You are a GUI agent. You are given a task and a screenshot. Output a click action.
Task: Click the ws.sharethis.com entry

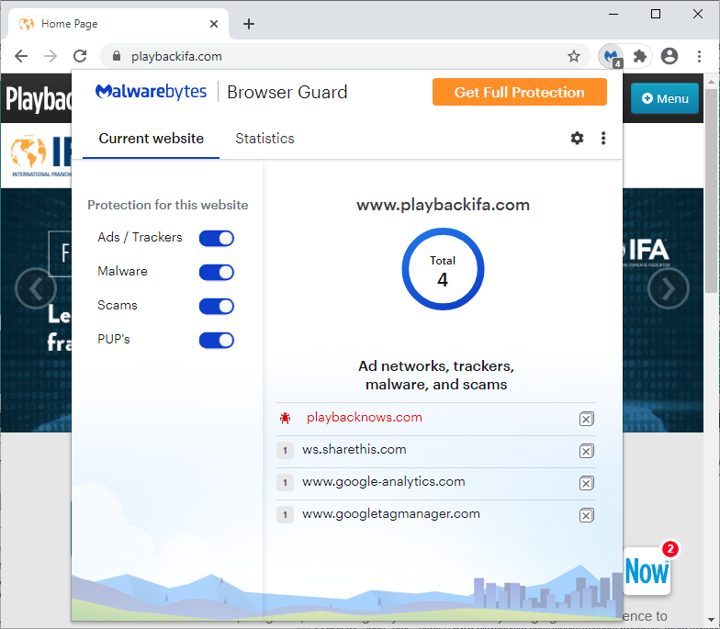coord(354,450)
